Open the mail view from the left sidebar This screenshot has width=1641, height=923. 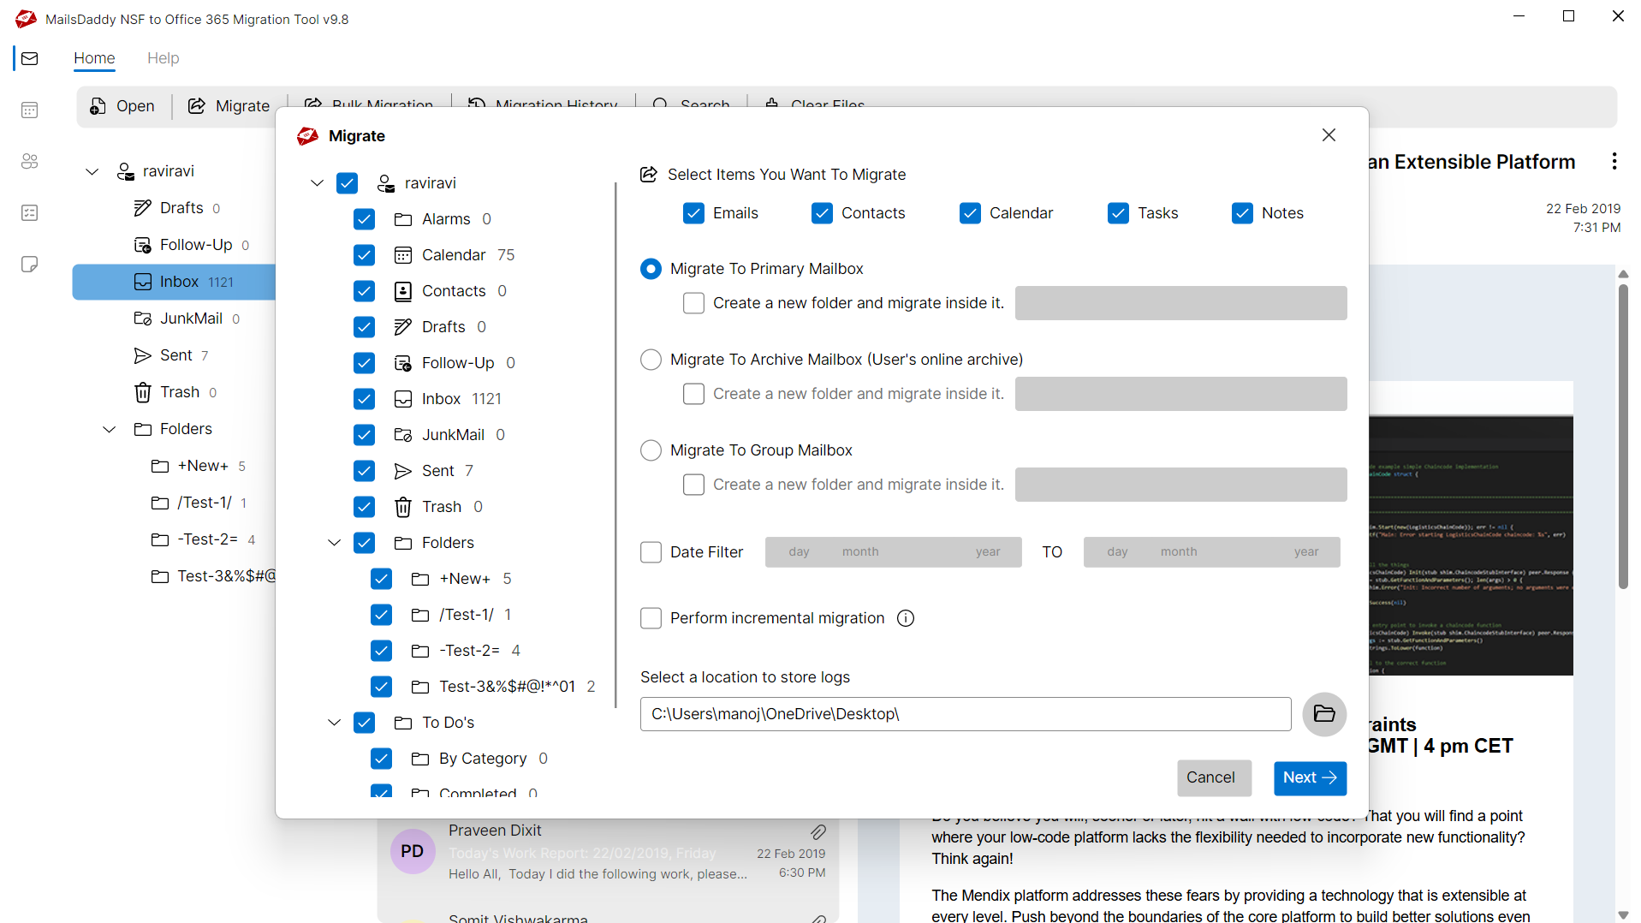coord(30,58)
